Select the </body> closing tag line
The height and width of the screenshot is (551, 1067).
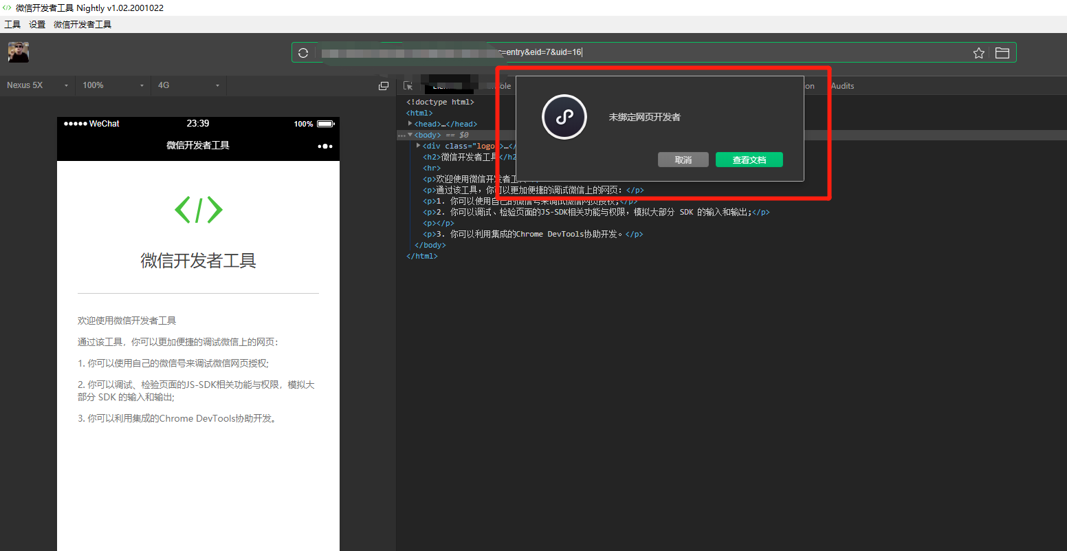pyautogui.click(x=430, y=245)
